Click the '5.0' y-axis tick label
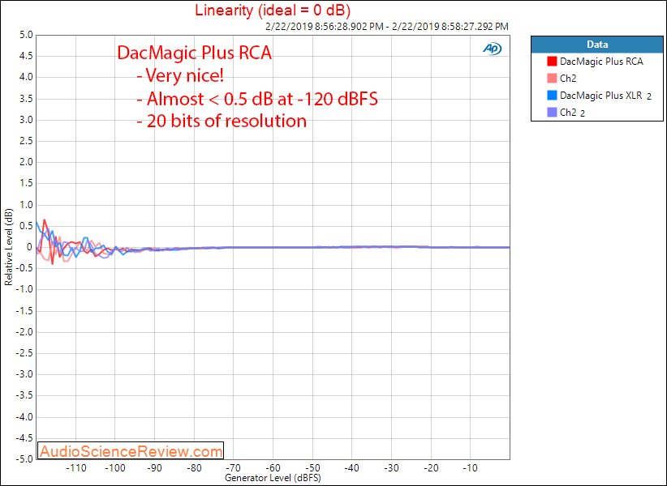667x486 pixels. (x=26, y=35)
